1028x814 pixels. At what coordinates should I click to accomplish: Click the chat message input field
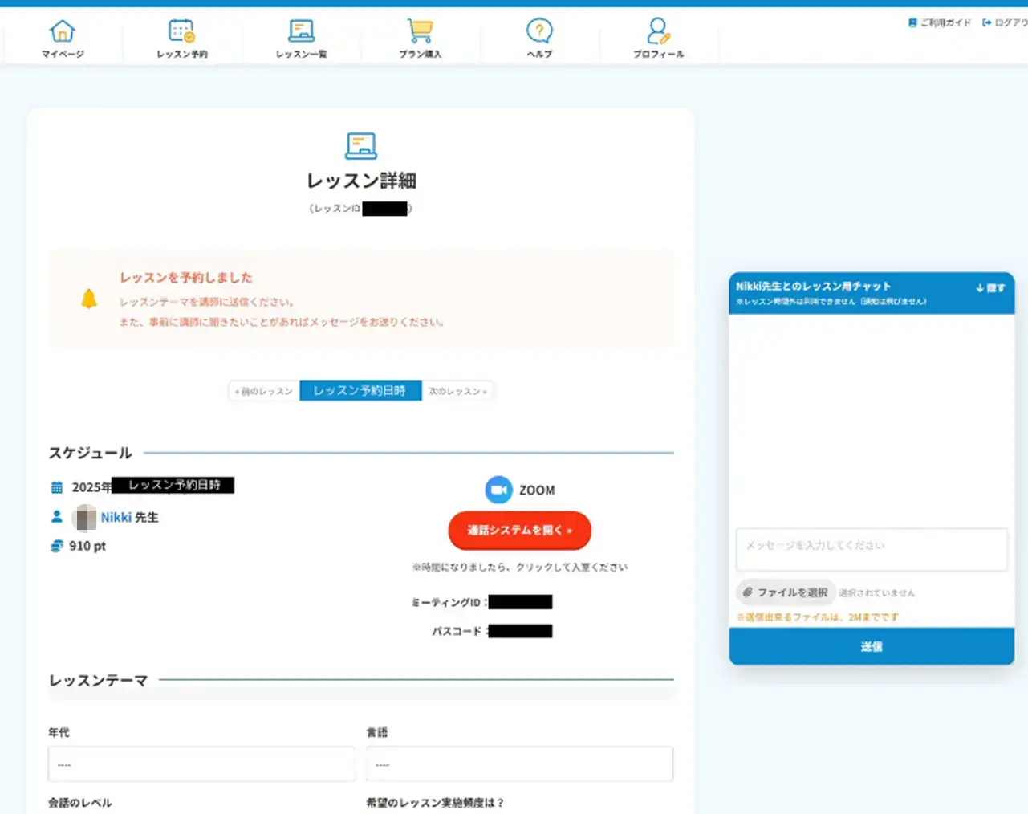point(871,548)
